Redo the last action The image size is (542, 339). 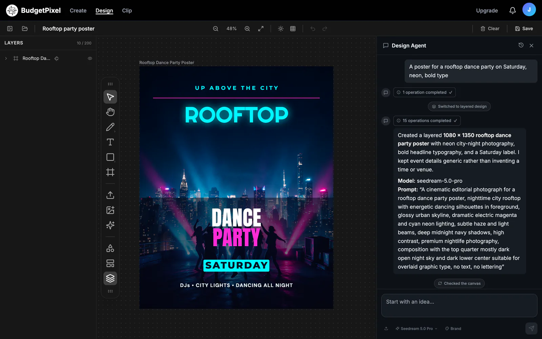pos(325,29)
